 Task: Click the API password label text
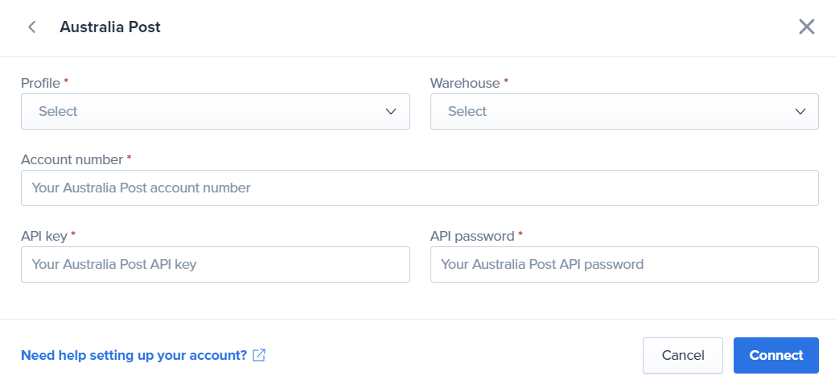pyautogui.click(x=472, y=236)
